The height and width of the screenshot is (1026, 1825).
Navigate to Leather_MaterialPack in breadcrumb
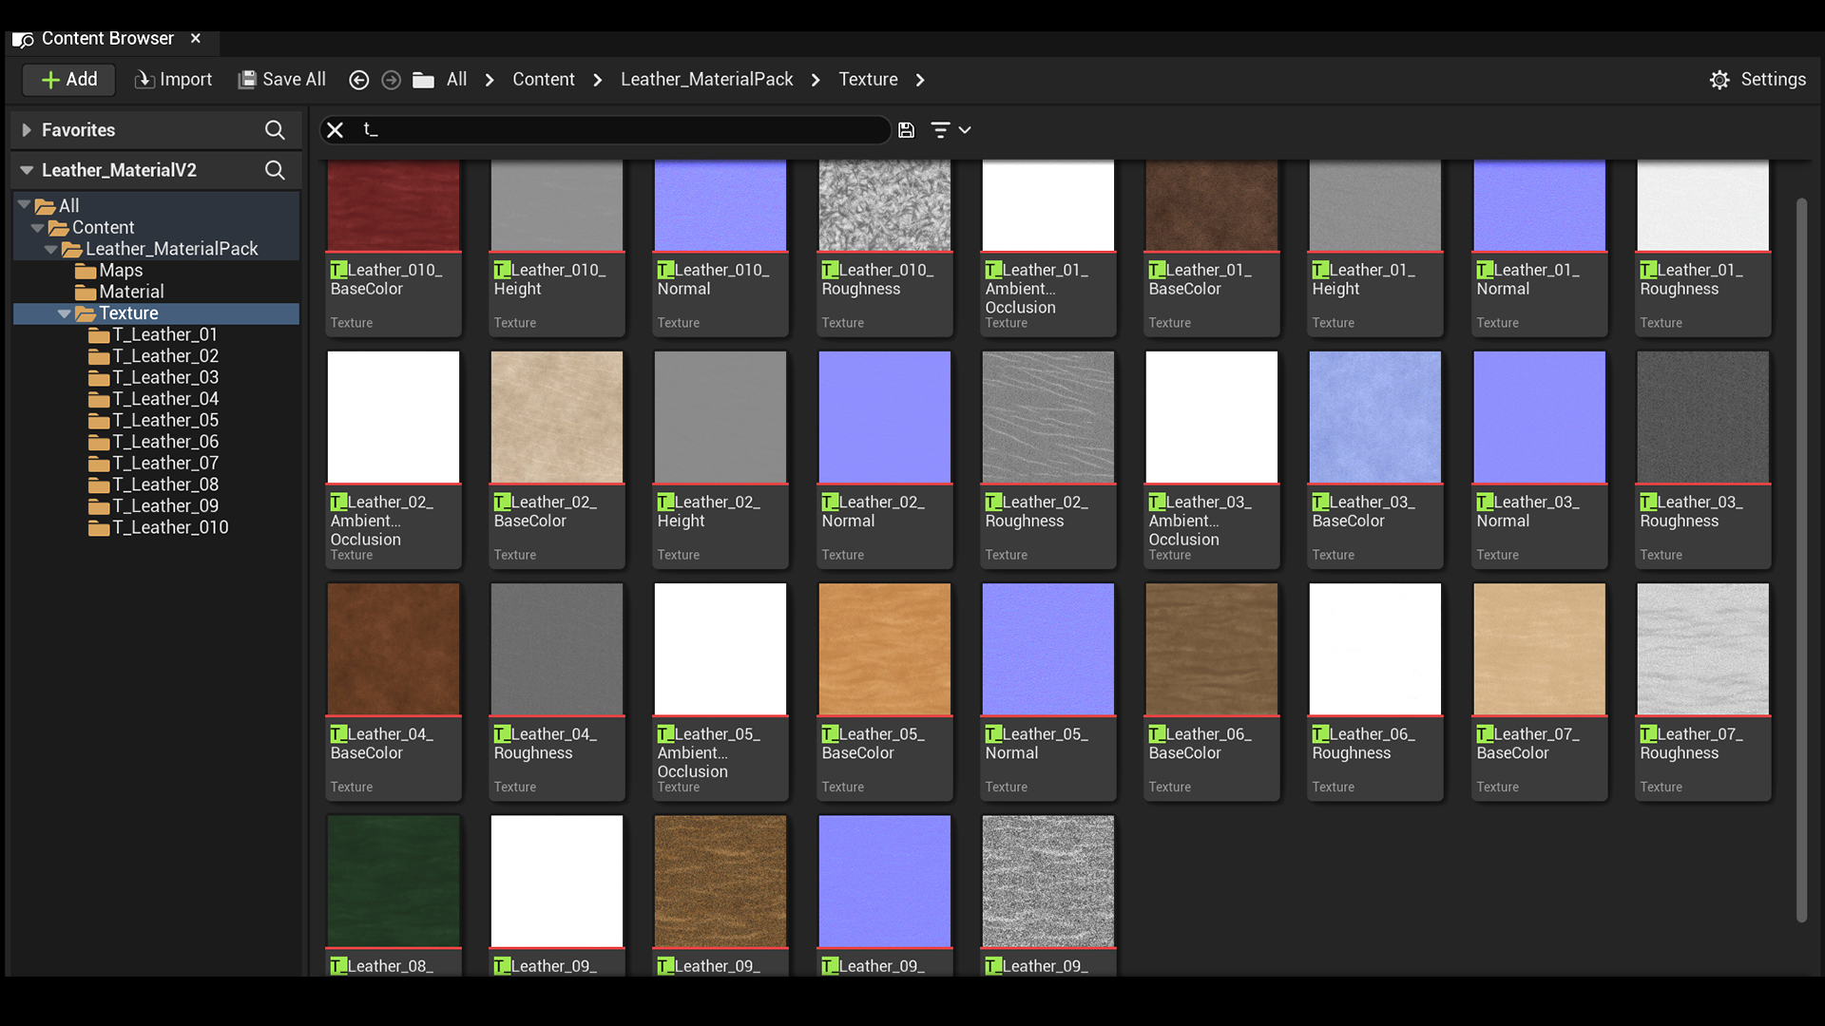[x=706, y=80]
